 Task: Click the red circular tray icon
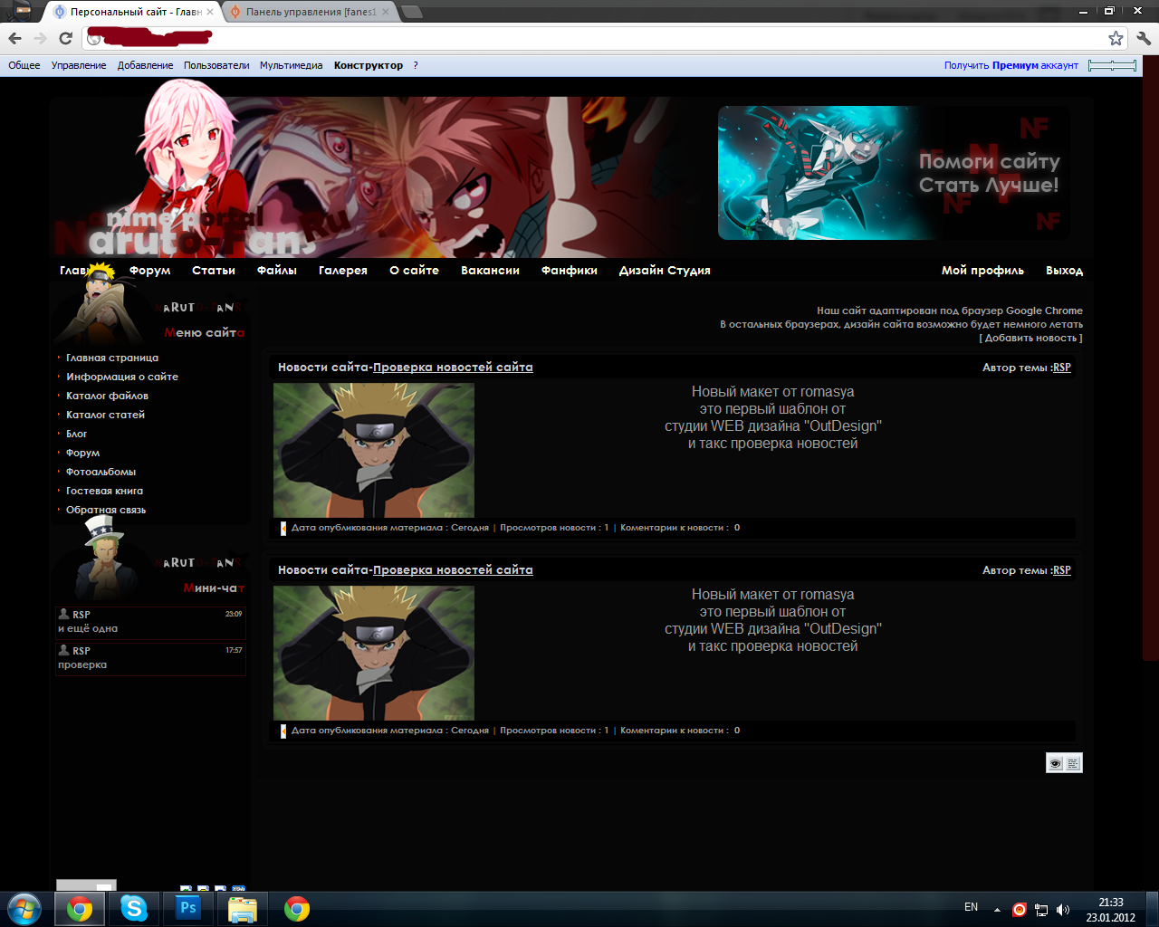(x=1019, y=910)
